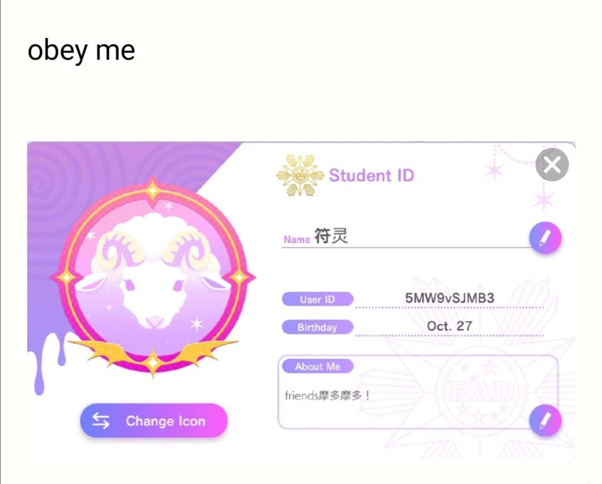The image size is (602, 484).
Task: Click the About Me label
Action: coord(318,366)
